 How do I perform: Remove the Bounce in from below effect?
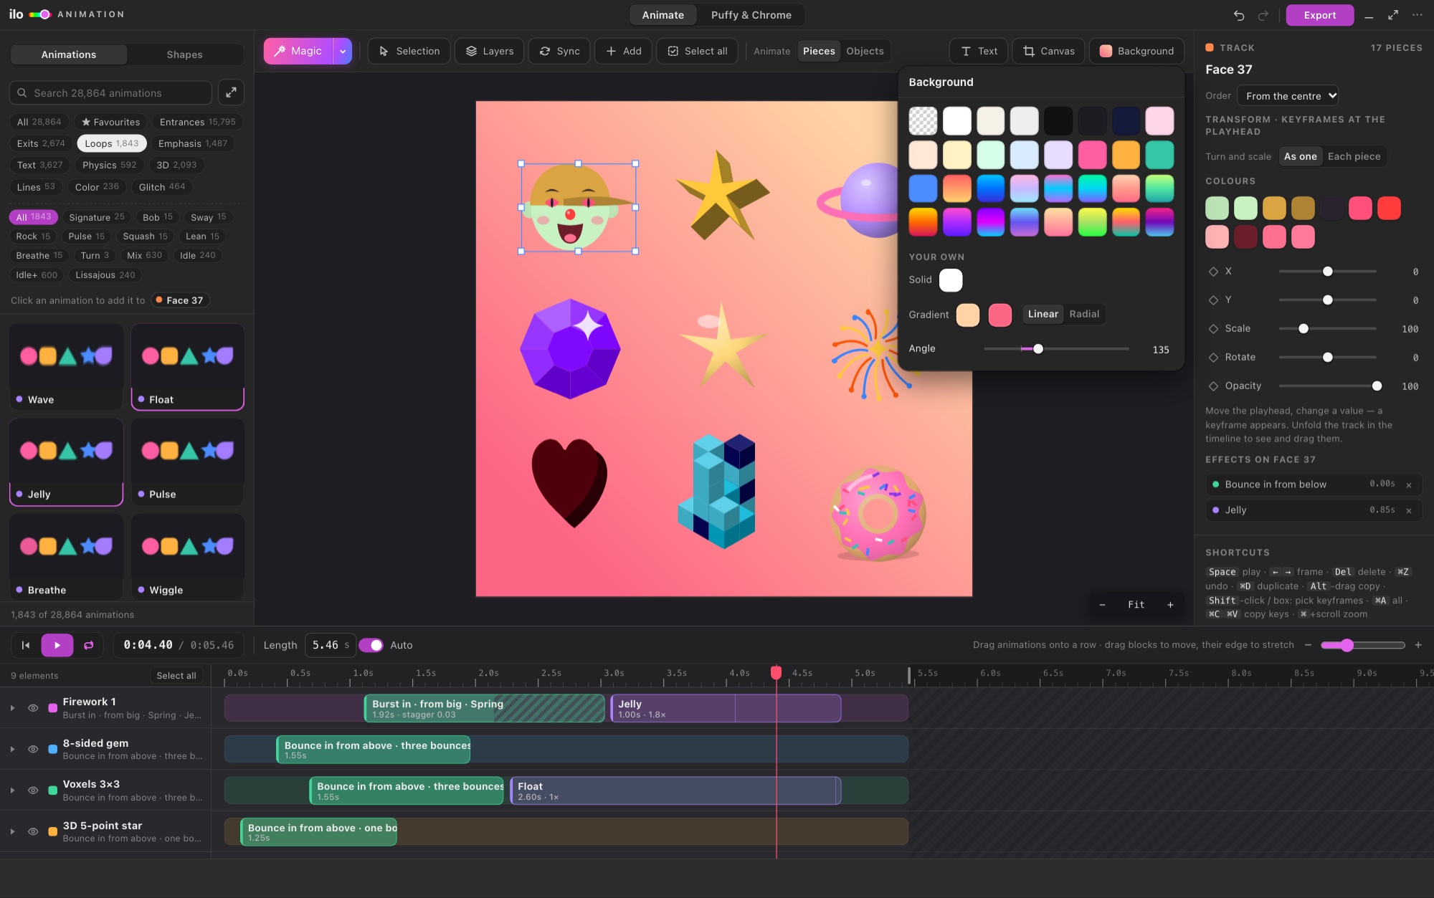pos(1409,485)
